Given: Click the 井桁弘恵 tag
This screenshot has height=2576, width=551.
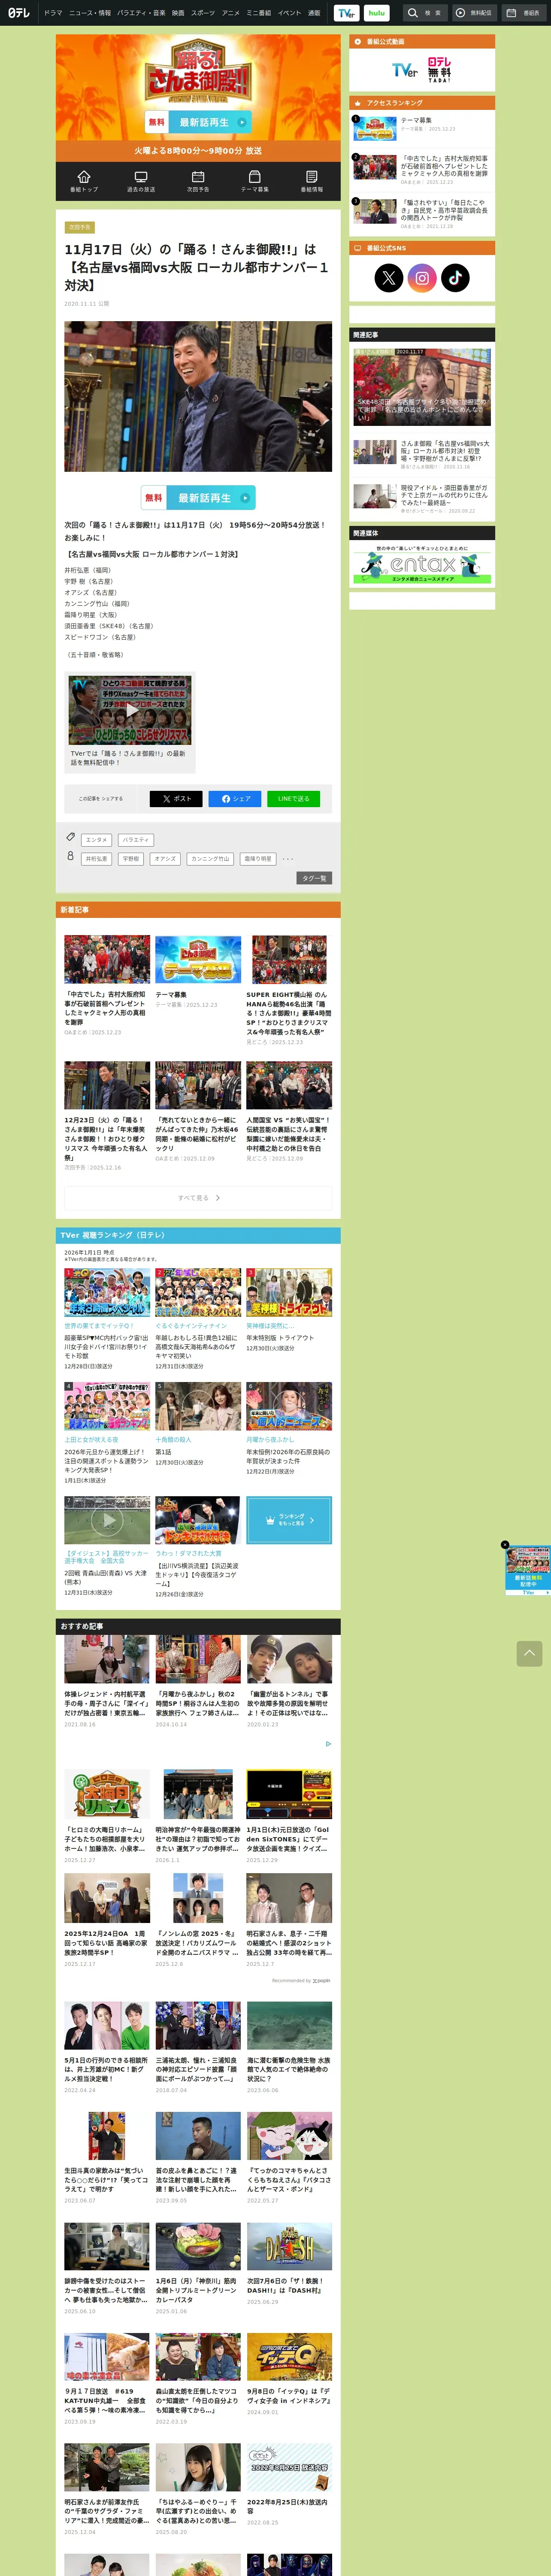Looking at the screenshot, I should click(97, 859).
